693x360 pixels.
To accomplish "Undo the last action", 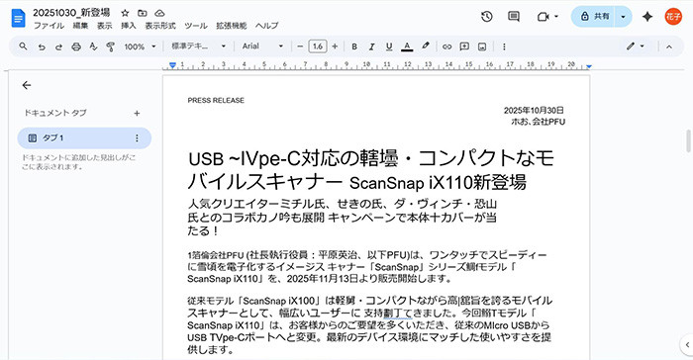I will 42,46.
